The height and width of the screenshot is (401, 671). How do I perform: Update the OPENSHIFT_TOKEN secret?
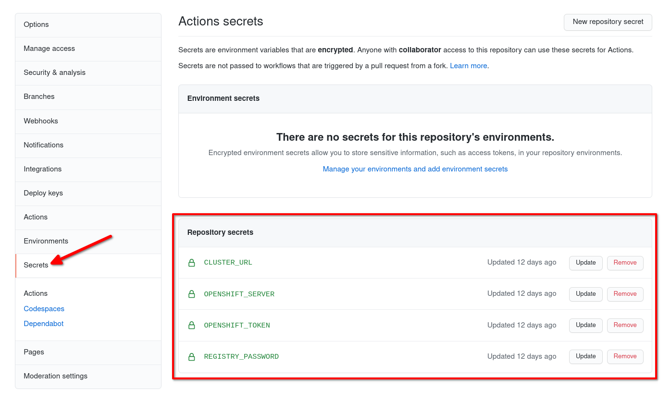[585, 325]
